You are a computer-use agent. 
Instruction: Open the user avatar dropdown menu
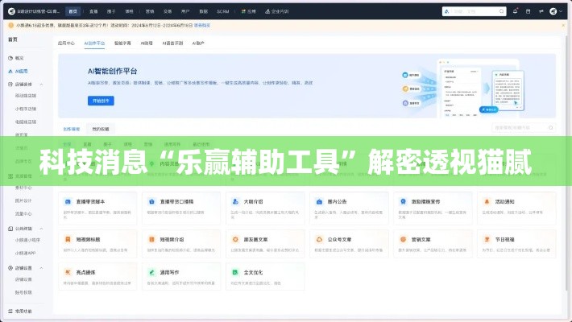tap(556, 11)
